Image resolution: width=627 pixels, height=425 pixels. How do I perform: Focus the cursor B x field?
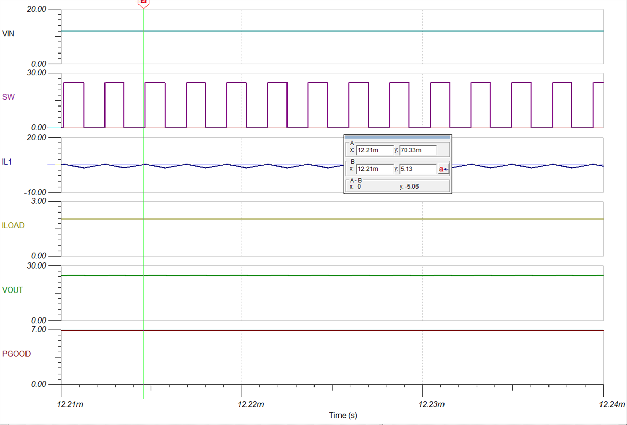pos(374,169)
